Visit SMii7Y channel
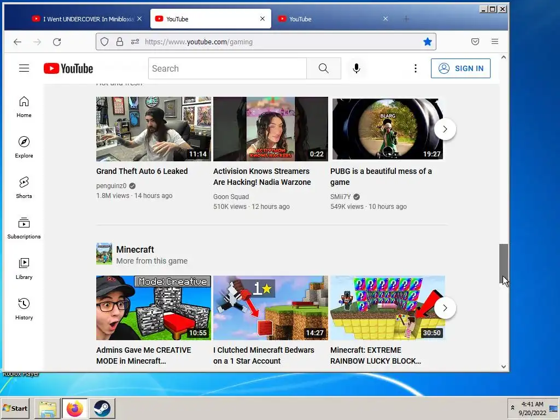This screenshot has height=420, width=560. (340, 196)
